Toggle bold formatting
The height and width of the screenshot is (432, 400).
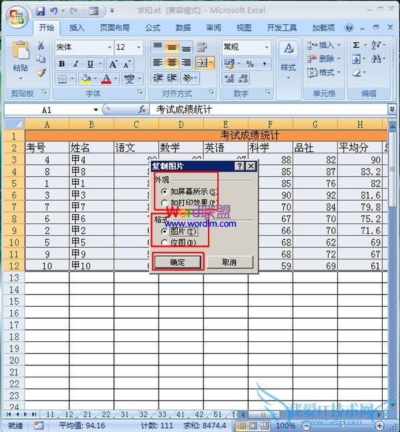pos(61,64)
